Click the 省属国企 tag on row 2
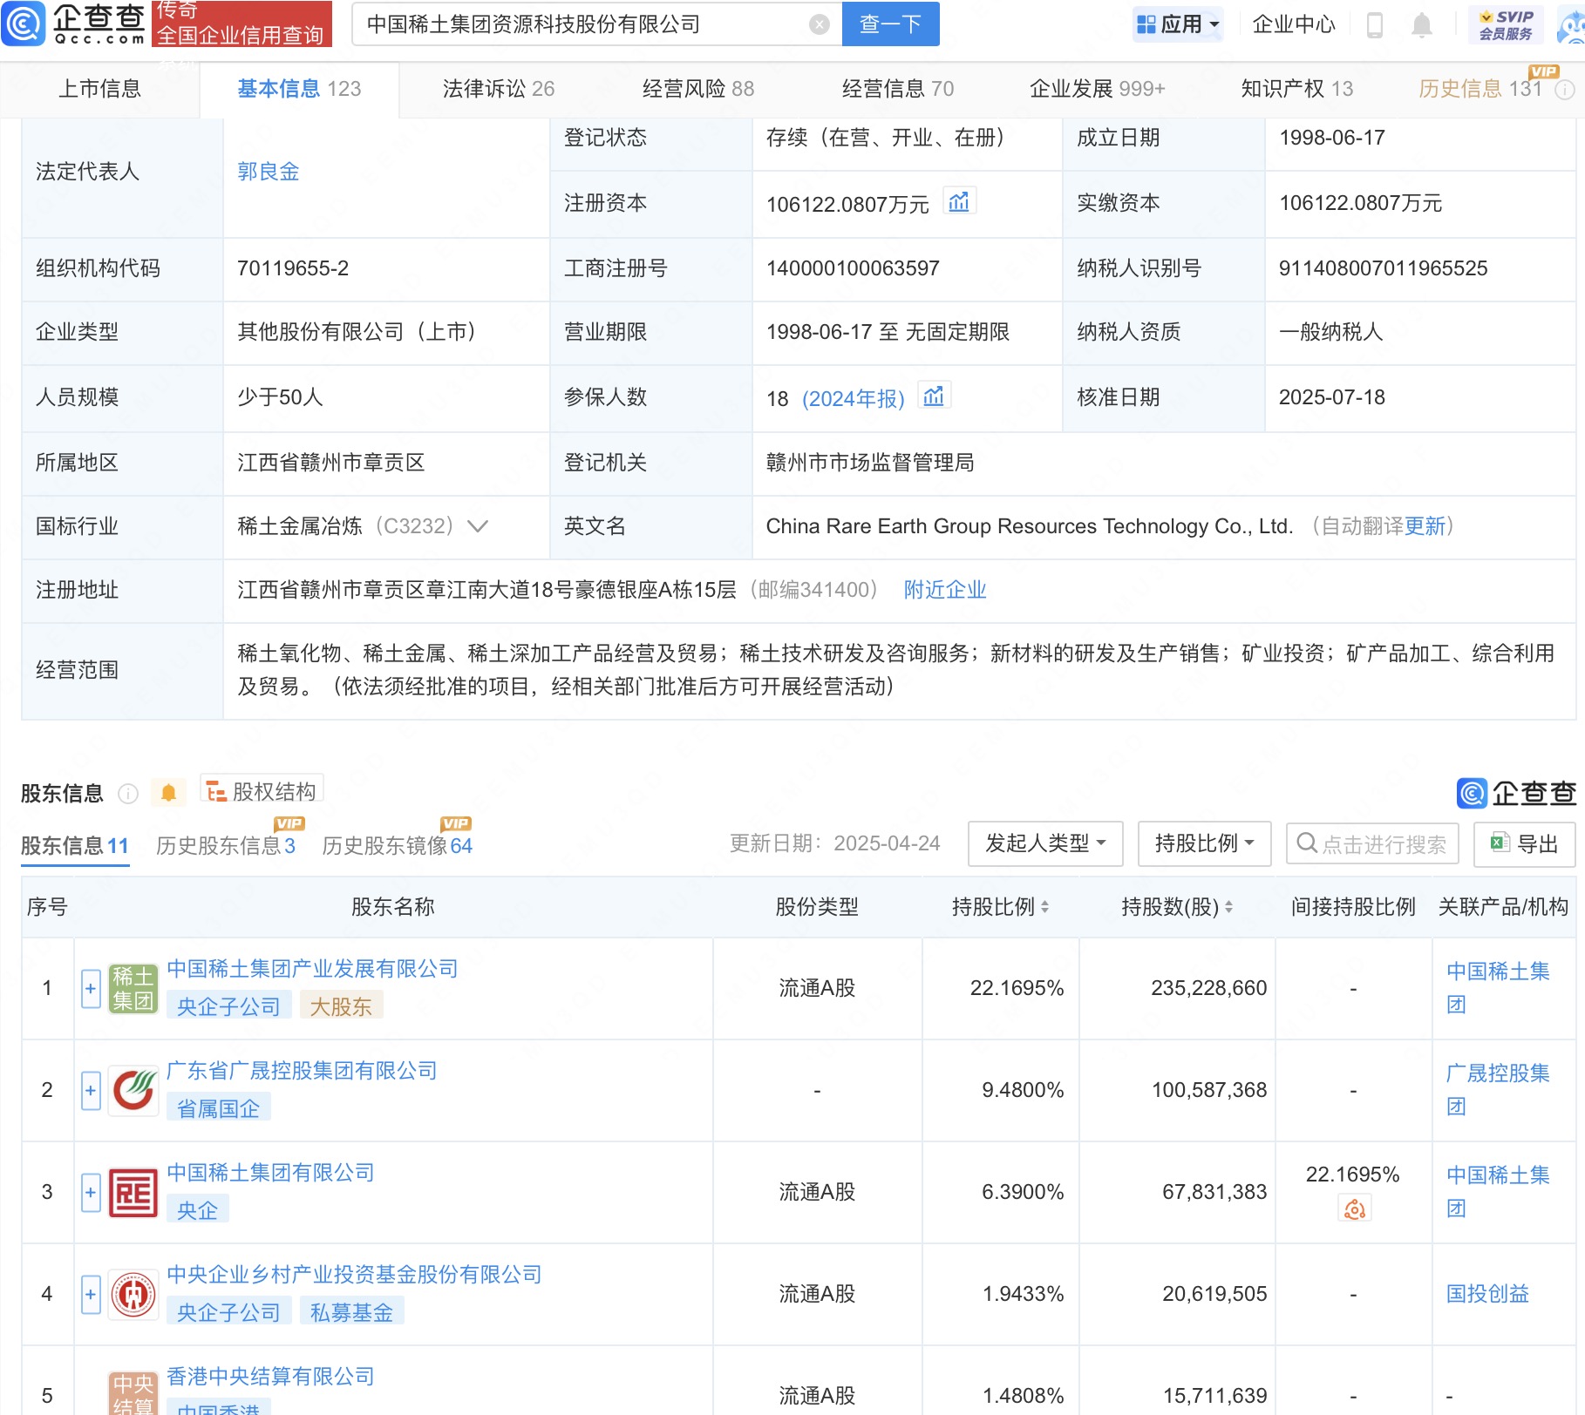Viewport: 1585px width, 1415px height. click(218, 1108)
